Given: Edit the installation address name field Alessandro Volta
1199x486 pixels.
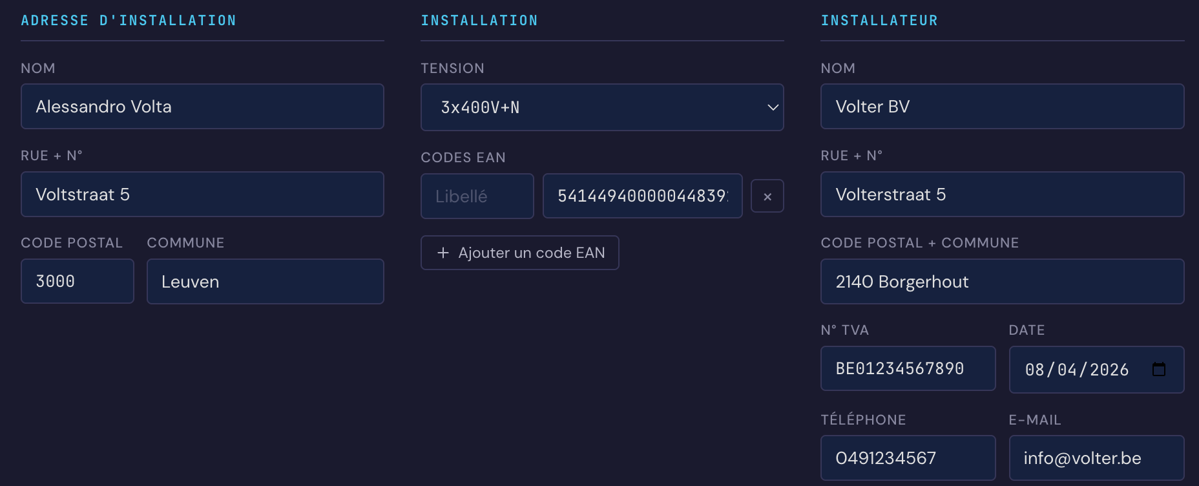Looking at the screenshot, I should pos(202,107).
